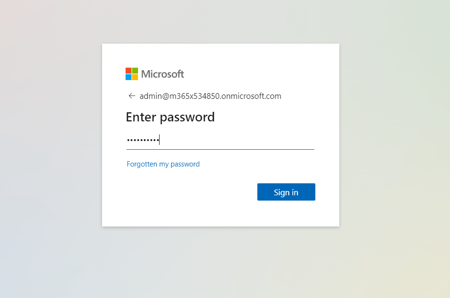Click the "Sign in" button label text

[x=286, y=192]
